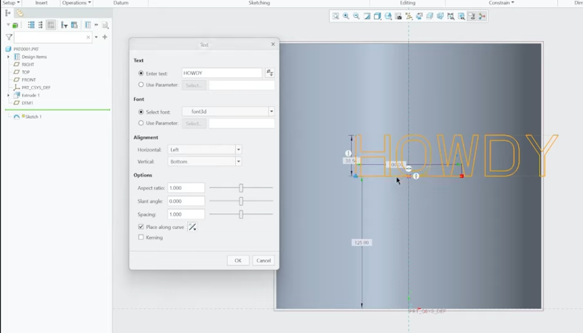Screen dimensions: 583x333
Task: Toggle the dimensions display eye icon
Action: [451, 16]
